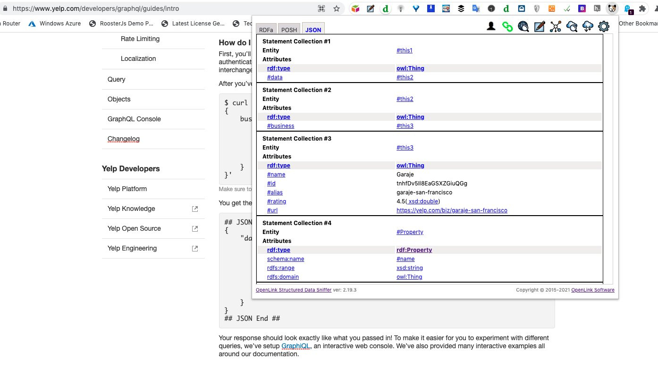
Task: Click the OpenLink Software copyright link
Action: [x=593, y=290]
